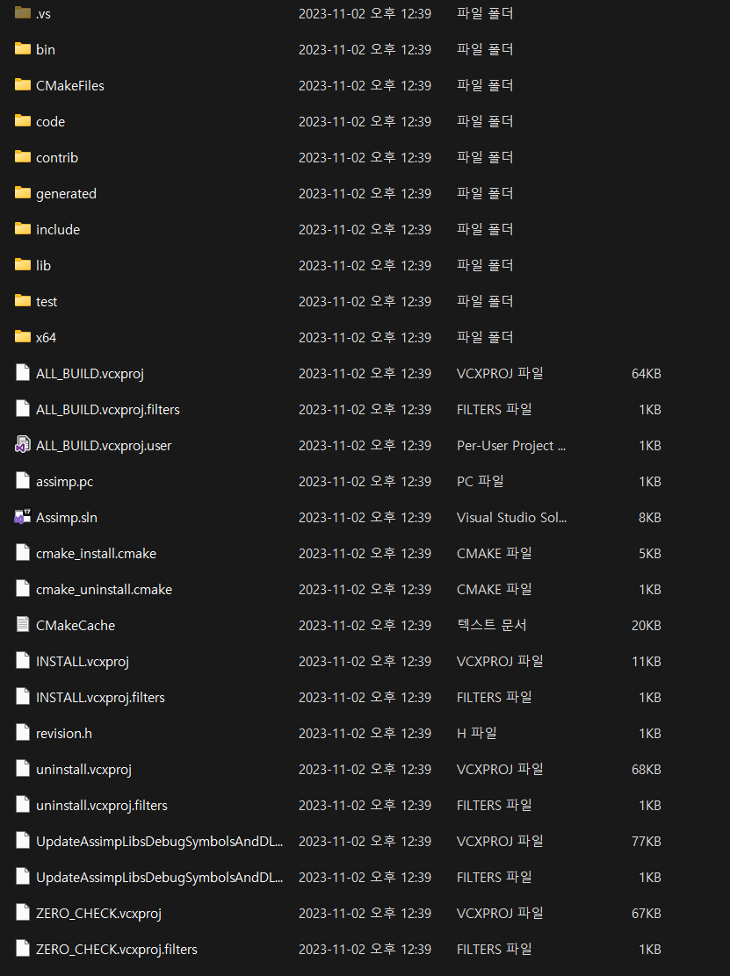Select the contrib folder icon

tap(23, 157)
